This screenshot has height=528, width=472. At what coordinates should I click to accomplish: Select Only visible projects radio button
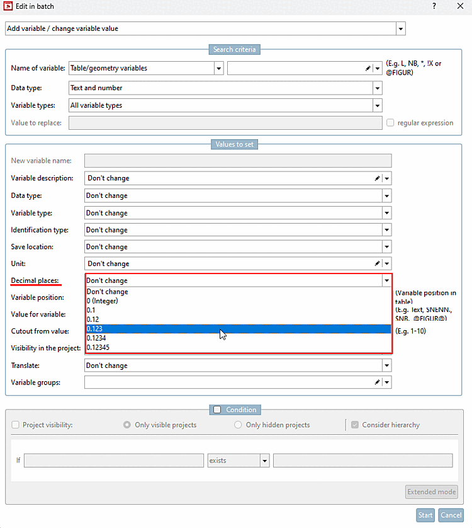127,425
